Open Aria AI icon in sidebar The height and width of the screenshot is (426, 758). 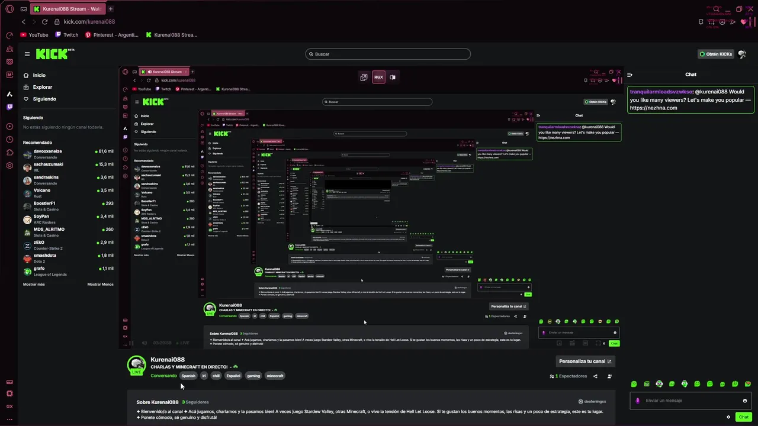pos(9,94)
